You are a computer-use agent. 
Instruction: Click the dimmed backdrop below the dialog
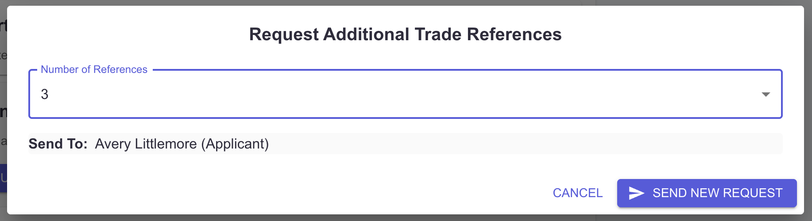pos(405,218)
